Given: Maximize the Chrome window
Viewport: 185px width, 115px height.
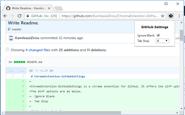Looking at the screenshot, I should (166, 4).
